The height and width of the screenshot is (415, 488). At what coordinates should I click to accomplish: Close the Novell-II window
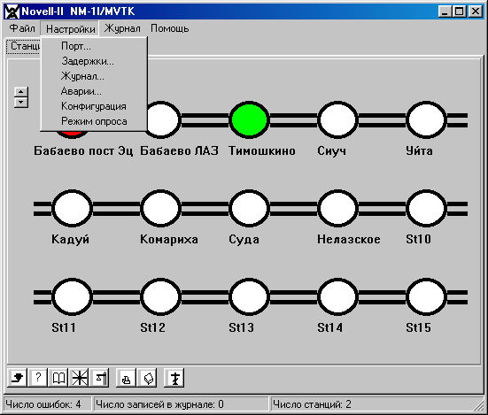pyautogui.click(x=476, y=12)
